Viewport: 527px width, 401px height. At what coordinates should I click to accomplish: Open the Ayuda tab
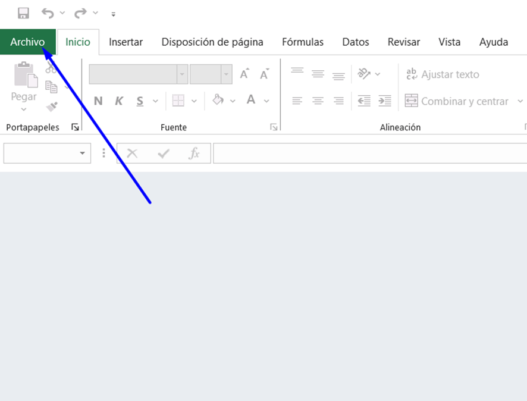[494, 42]
